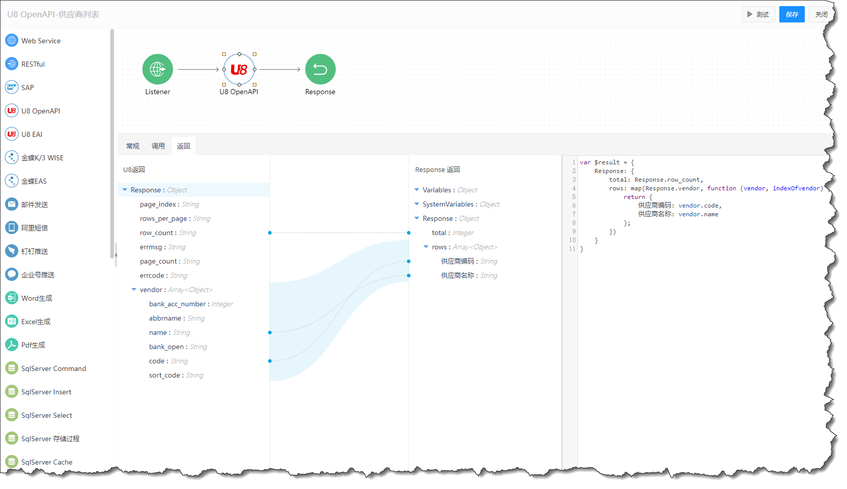Click the row_count mapping connector dot
Screen dimensions: 847x489
(270, 233)
